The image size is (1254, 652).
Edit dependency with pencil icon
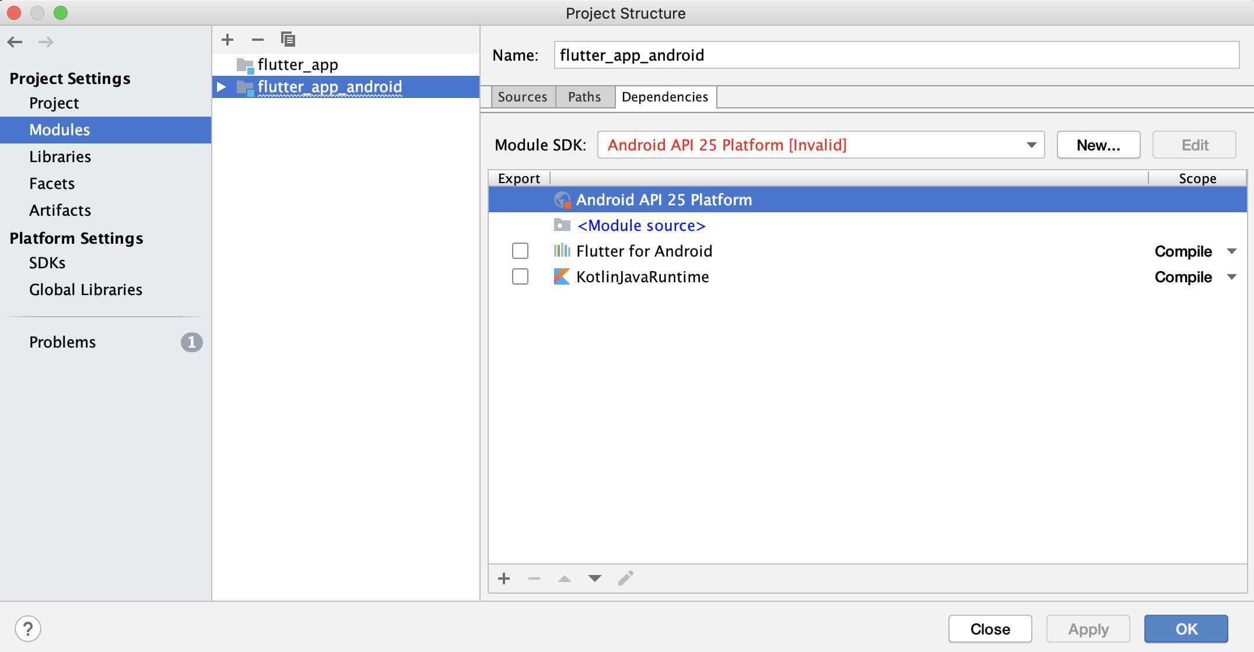coord(626,578)
